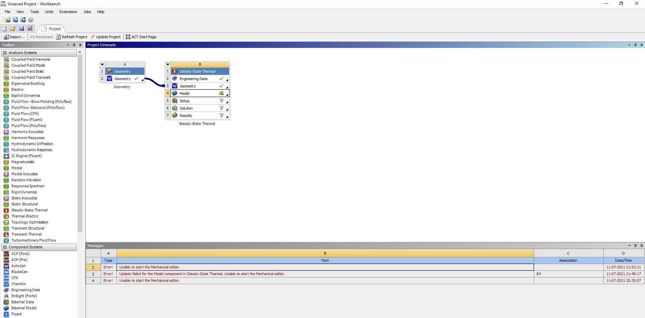Select IC Engine (Fluent) in Toolbox
The height and width of the screenshot is (318, 645).
click(26, 156)
